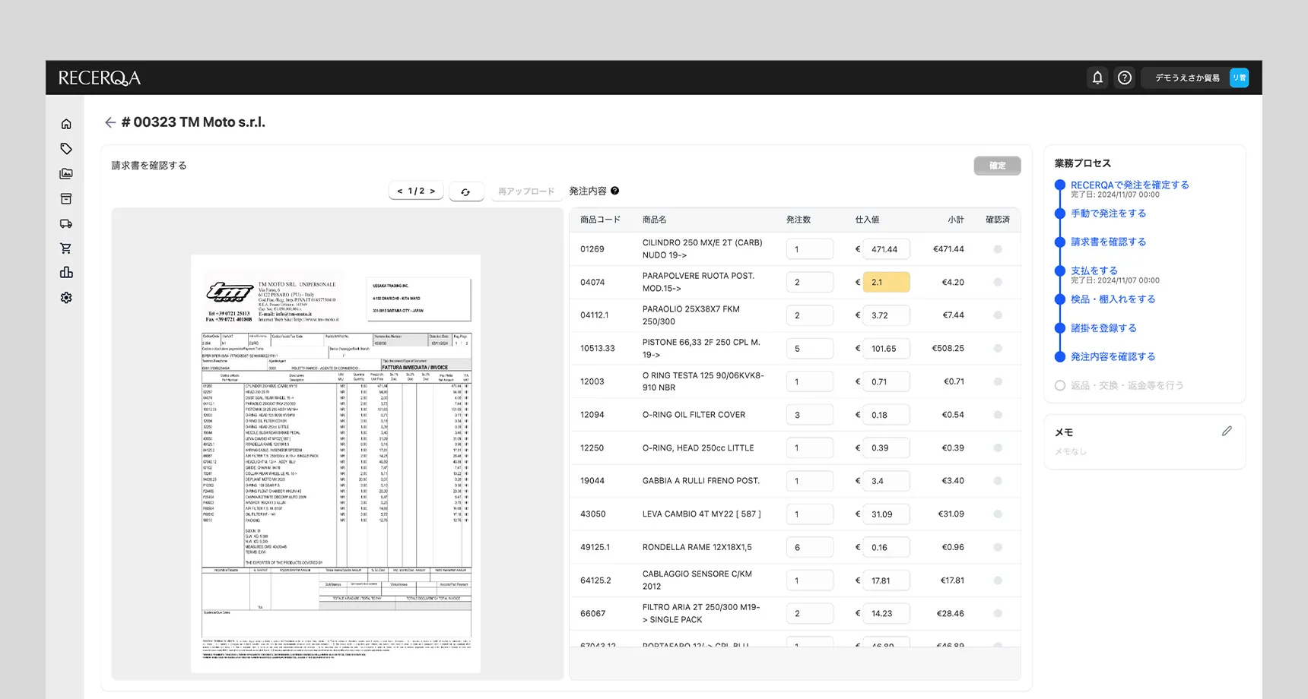Open the home icon in sidebar
1308x699 pixels.
[x=66, y=124]
